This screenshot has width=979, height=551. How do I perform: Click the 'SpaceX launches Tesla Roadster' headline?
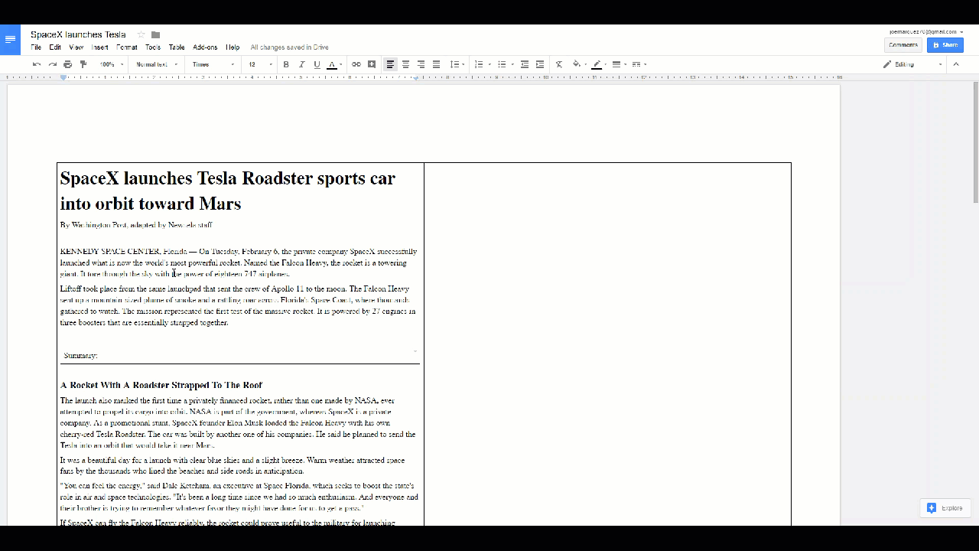[228, 191]
